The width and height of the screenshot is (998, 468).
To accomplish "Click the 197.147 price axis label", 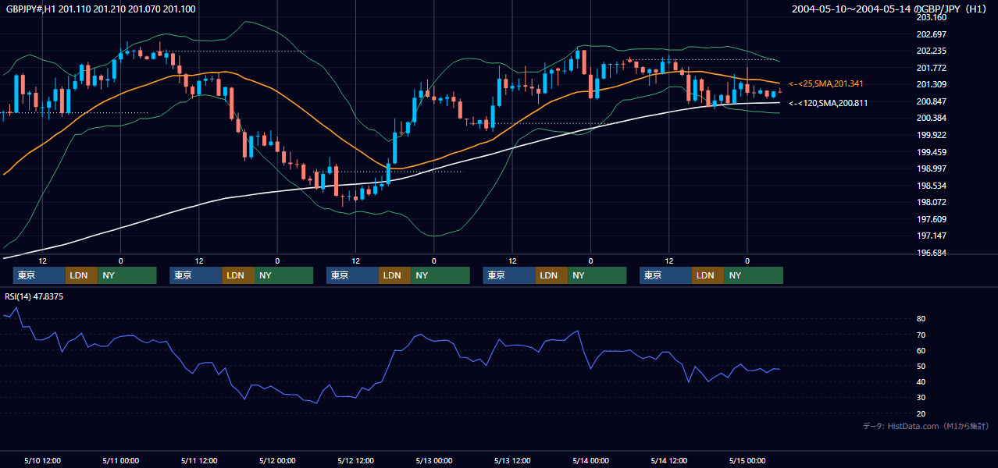I will [931, 236].
